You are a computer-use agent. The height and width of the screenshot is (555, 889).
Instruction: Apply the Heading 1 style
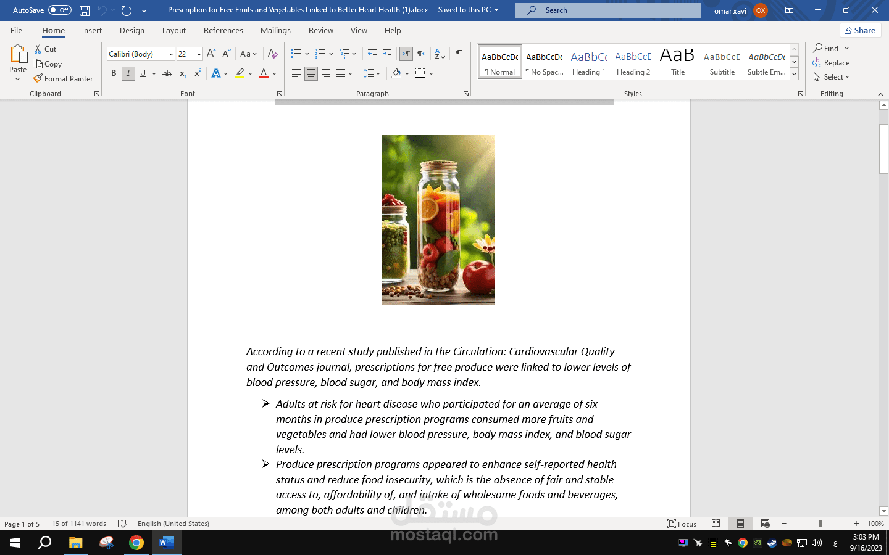[589, 62]
